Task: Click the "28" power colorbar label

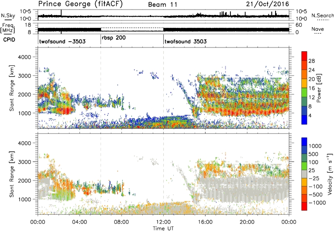Action: point(311,61)
